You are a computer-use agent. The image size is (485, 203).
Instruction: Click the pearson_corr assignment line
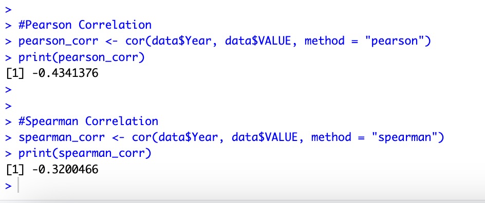click(225, 41)
